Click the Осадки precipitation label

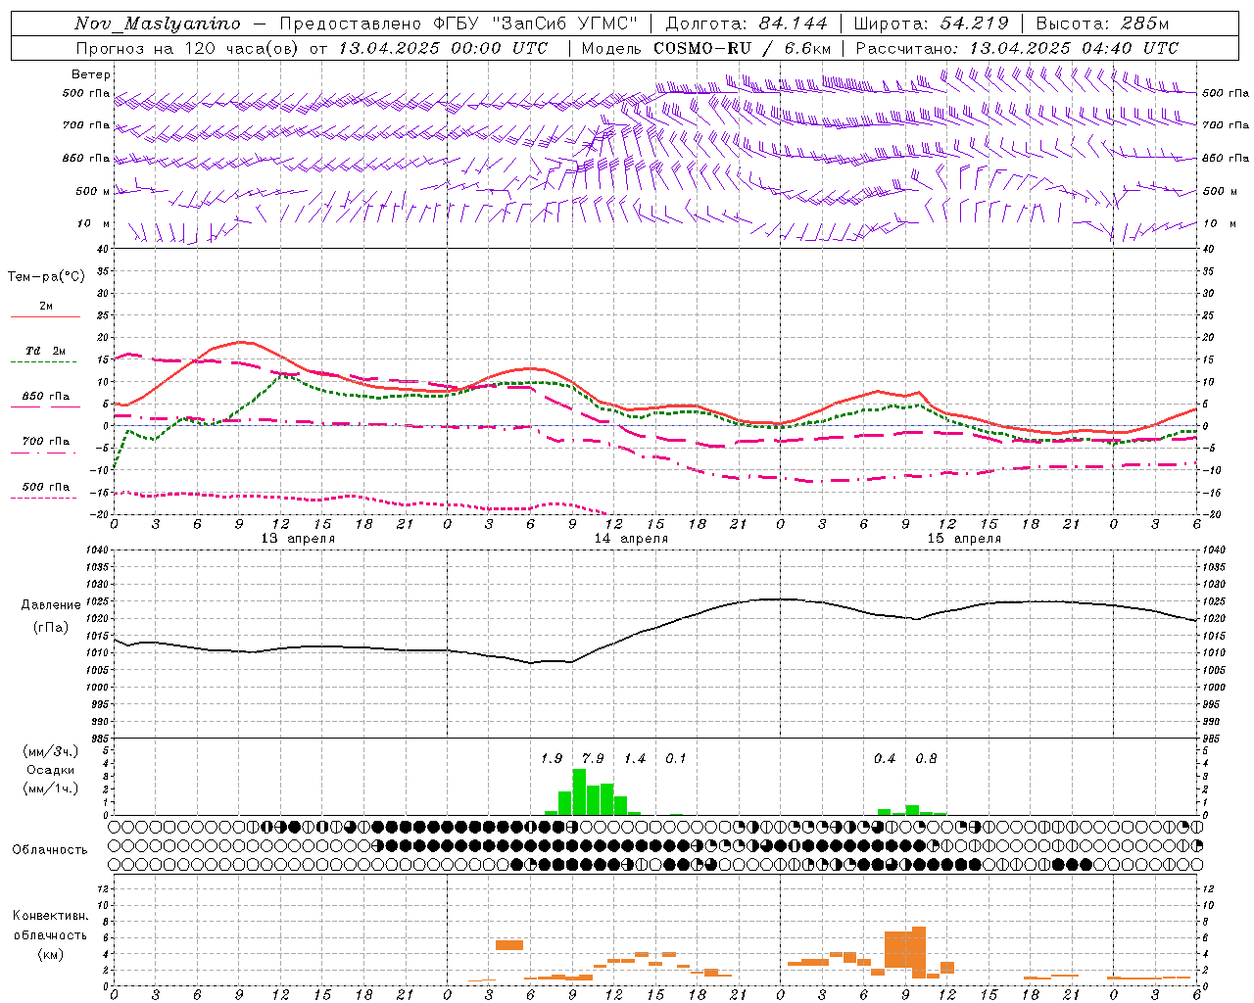click(x=50, y=770)
